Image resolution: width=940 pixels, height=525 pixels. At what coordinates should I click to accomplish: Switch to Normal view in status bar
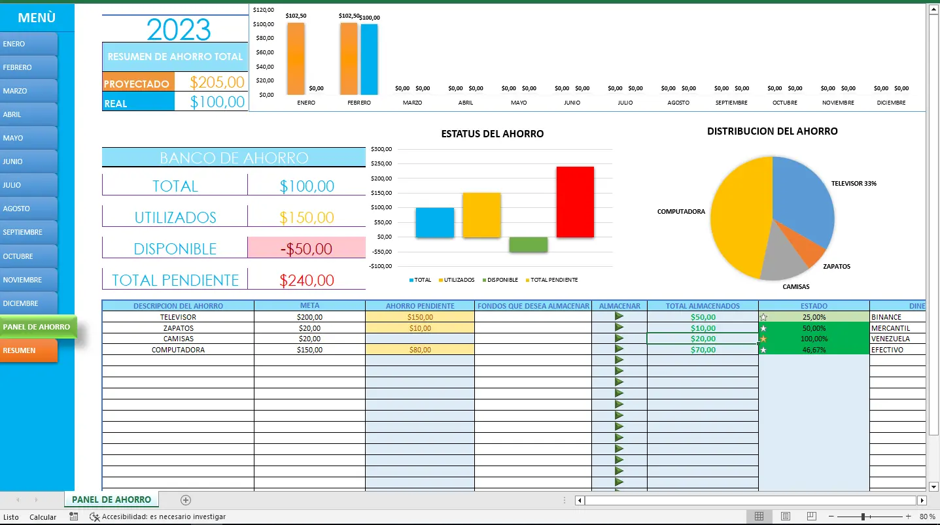[x=759, y=517]
